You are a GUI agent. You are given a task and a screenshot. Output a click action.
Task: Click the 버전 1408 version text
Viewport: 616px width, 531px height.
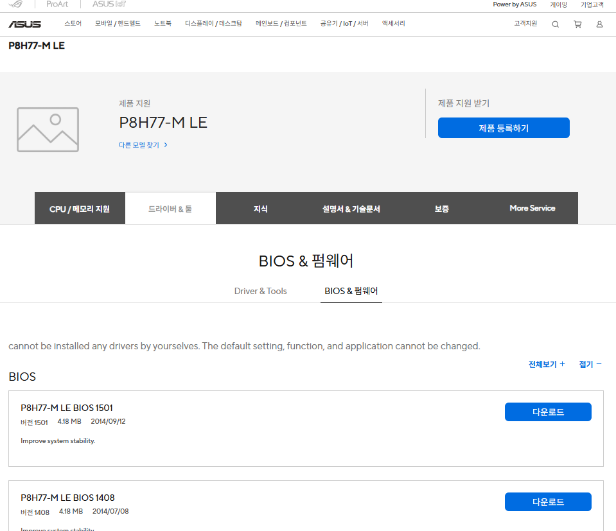point(35,512)
